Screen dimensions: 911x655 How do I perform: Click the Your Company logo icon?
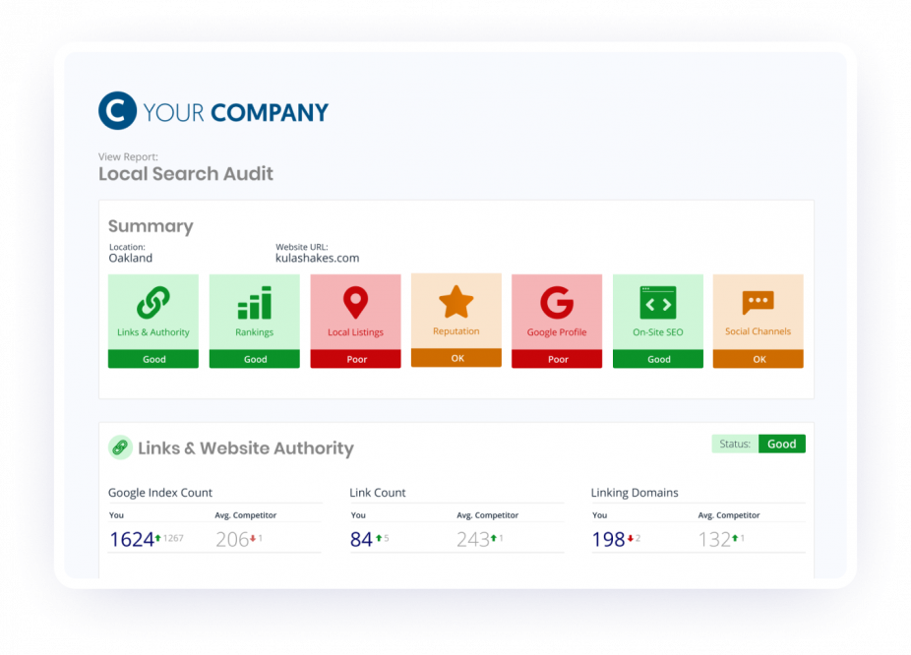point(117,110)
